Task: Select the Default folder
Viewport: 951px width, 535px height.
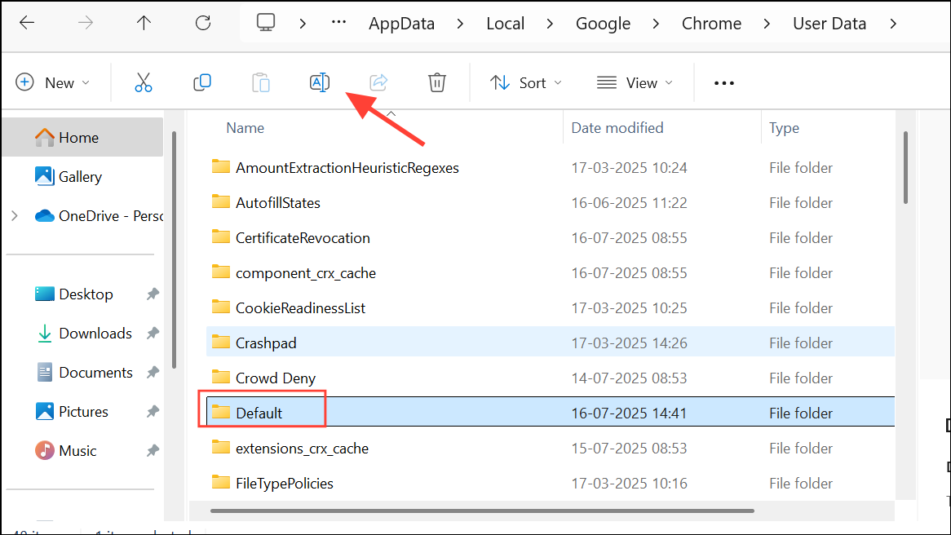Action: pos(259,413)
